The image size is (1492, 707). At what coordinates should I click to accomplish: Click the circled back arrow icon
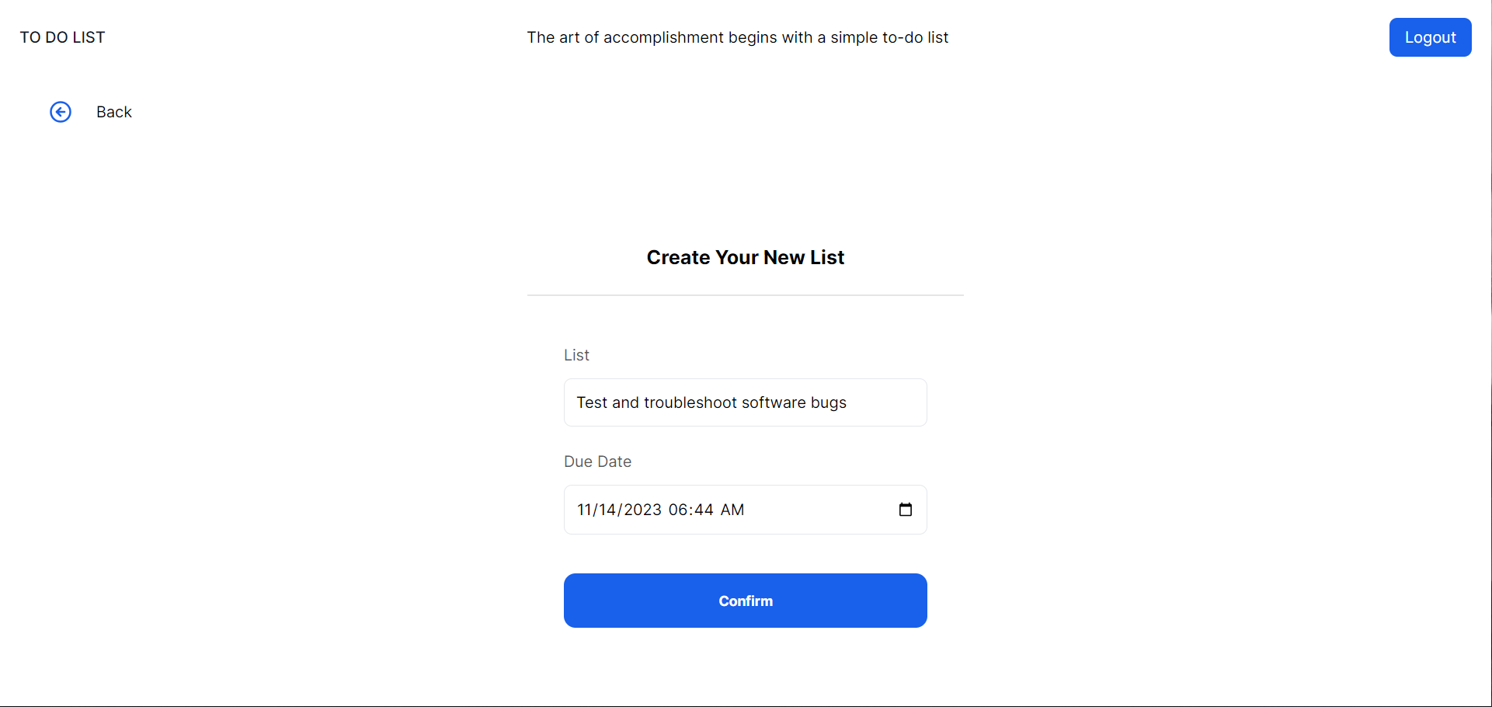click(61, 112)
